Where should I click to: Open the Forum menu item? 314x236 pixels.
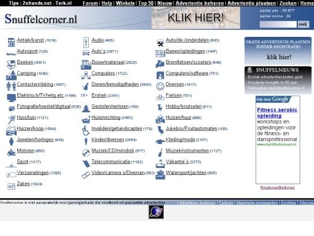(90, 3)
